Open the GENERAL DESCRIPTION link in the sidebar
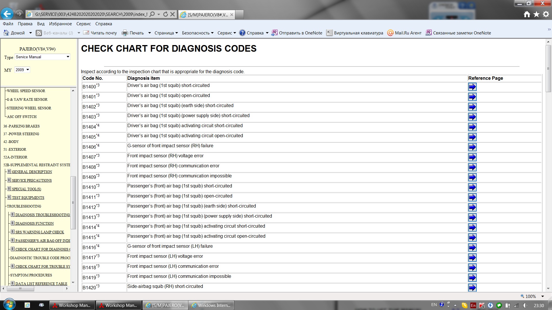Screen dimensions: 552x310 32,172
